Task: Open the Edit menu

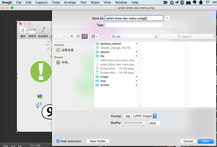Action: pos(29,3)
